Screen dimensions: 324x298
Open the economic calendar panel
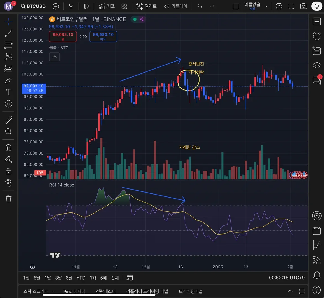pyautogui.click(x=317, y=231)
